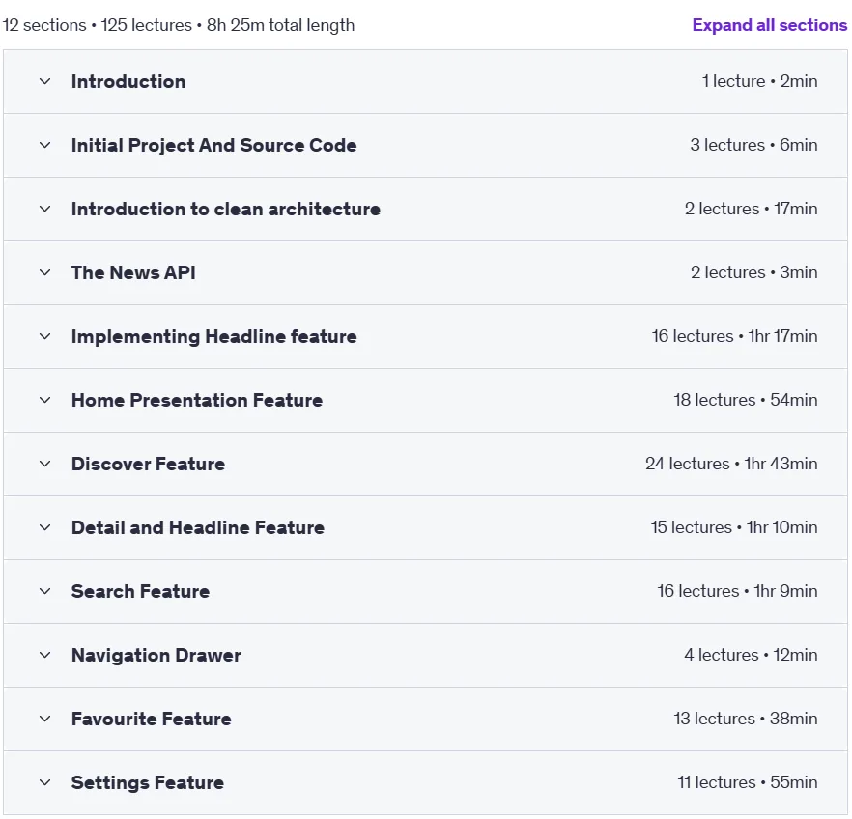Image resolution: width=852 pixels, height=819 pixels.
Task: Expand Settings Feature section chevron
Action: point(45,782)
